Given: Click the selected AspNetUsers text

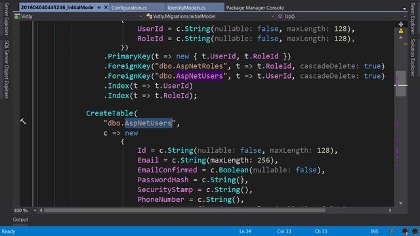Looking at the screenshot, I should point(148,123).
